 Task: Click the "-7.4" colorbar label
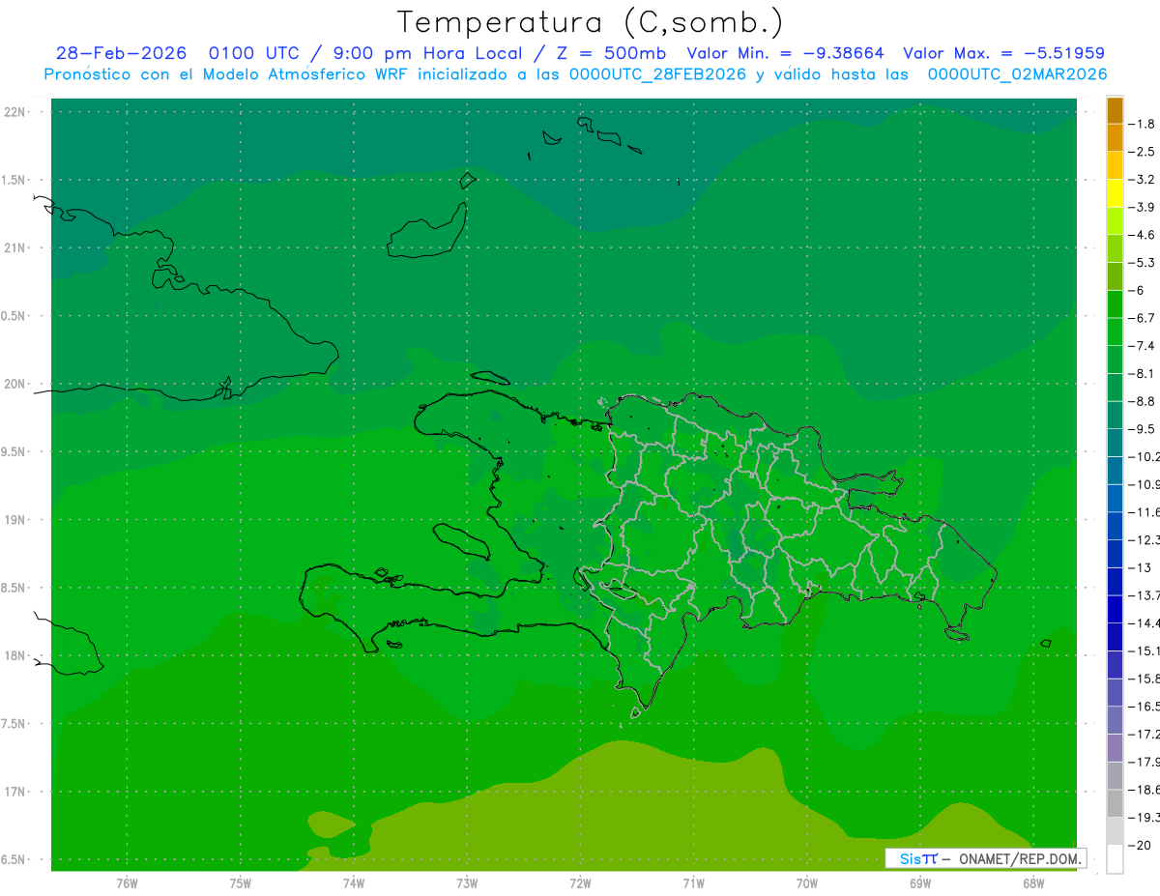pos(1142,346)
